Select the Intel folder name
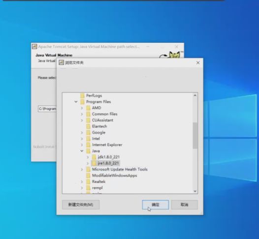Image resolution: width=259 pixels, height=239 pixels. click(96, 139)
